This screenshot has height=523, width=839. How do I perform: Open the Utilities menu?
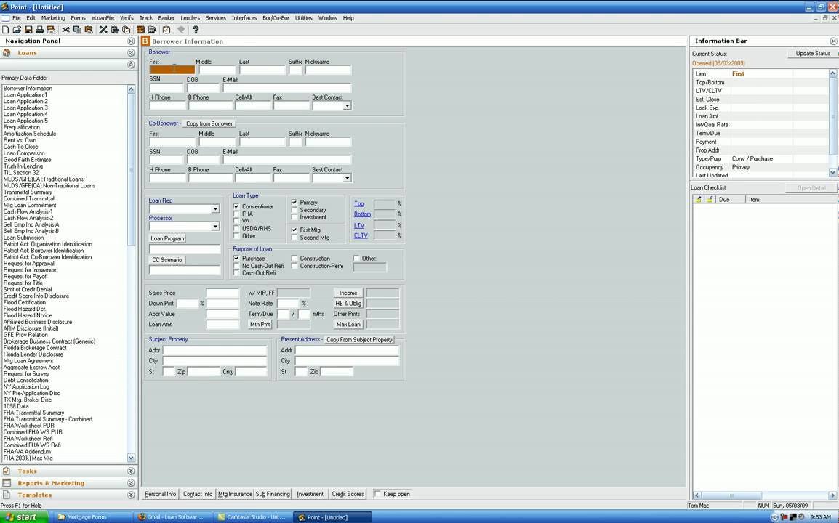coord(304,18)
